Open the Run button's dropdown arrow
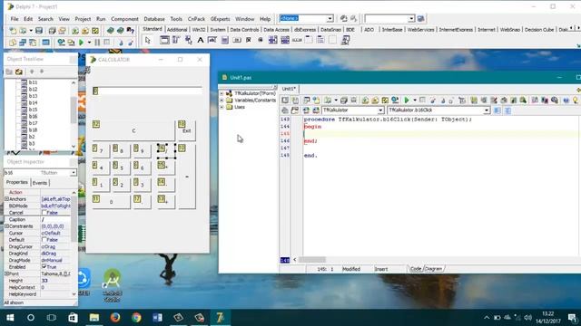 [x=89, y=43]
